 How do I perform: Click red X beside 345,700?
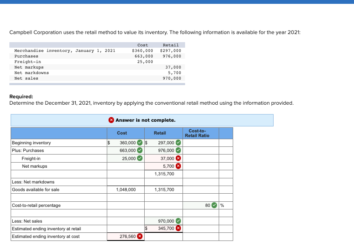click(178, 228)
